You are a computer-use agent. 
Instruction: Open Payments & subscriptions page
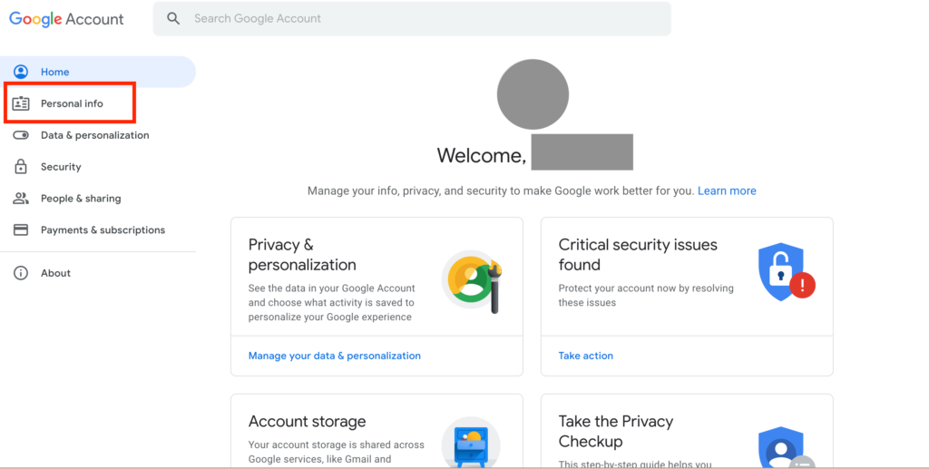[x=103, y=230]
